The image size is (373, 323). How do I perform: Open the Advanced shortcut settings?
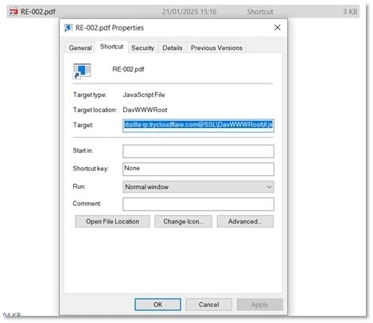(x=245, y=221)
